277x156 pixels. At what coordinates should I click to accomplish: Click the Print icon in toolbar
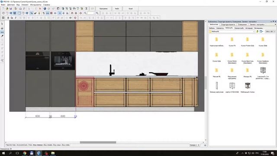pyautogui.click(x=20, y=9)
